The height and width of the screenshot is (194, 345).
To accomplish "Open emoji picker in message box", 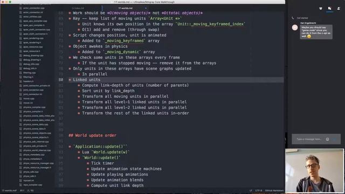I will click(x=327, y=139).
